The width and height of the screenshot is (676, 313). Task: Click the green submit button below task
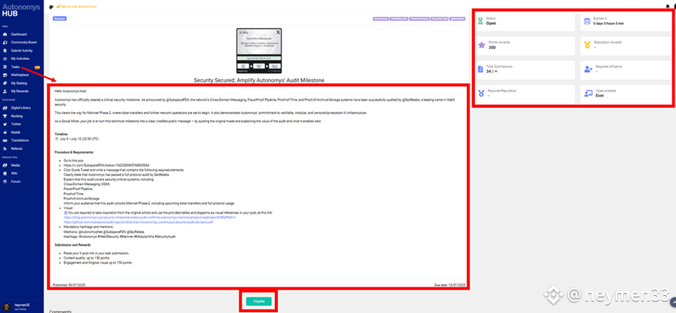coord(259,302)
